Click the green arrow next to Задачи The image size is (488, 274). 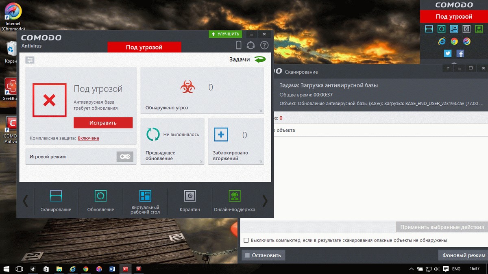[260, 60]
